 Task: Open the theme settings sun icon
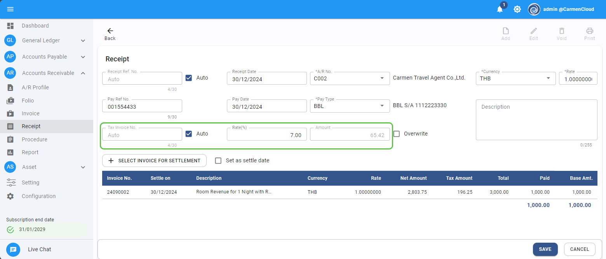click(517, 9)
